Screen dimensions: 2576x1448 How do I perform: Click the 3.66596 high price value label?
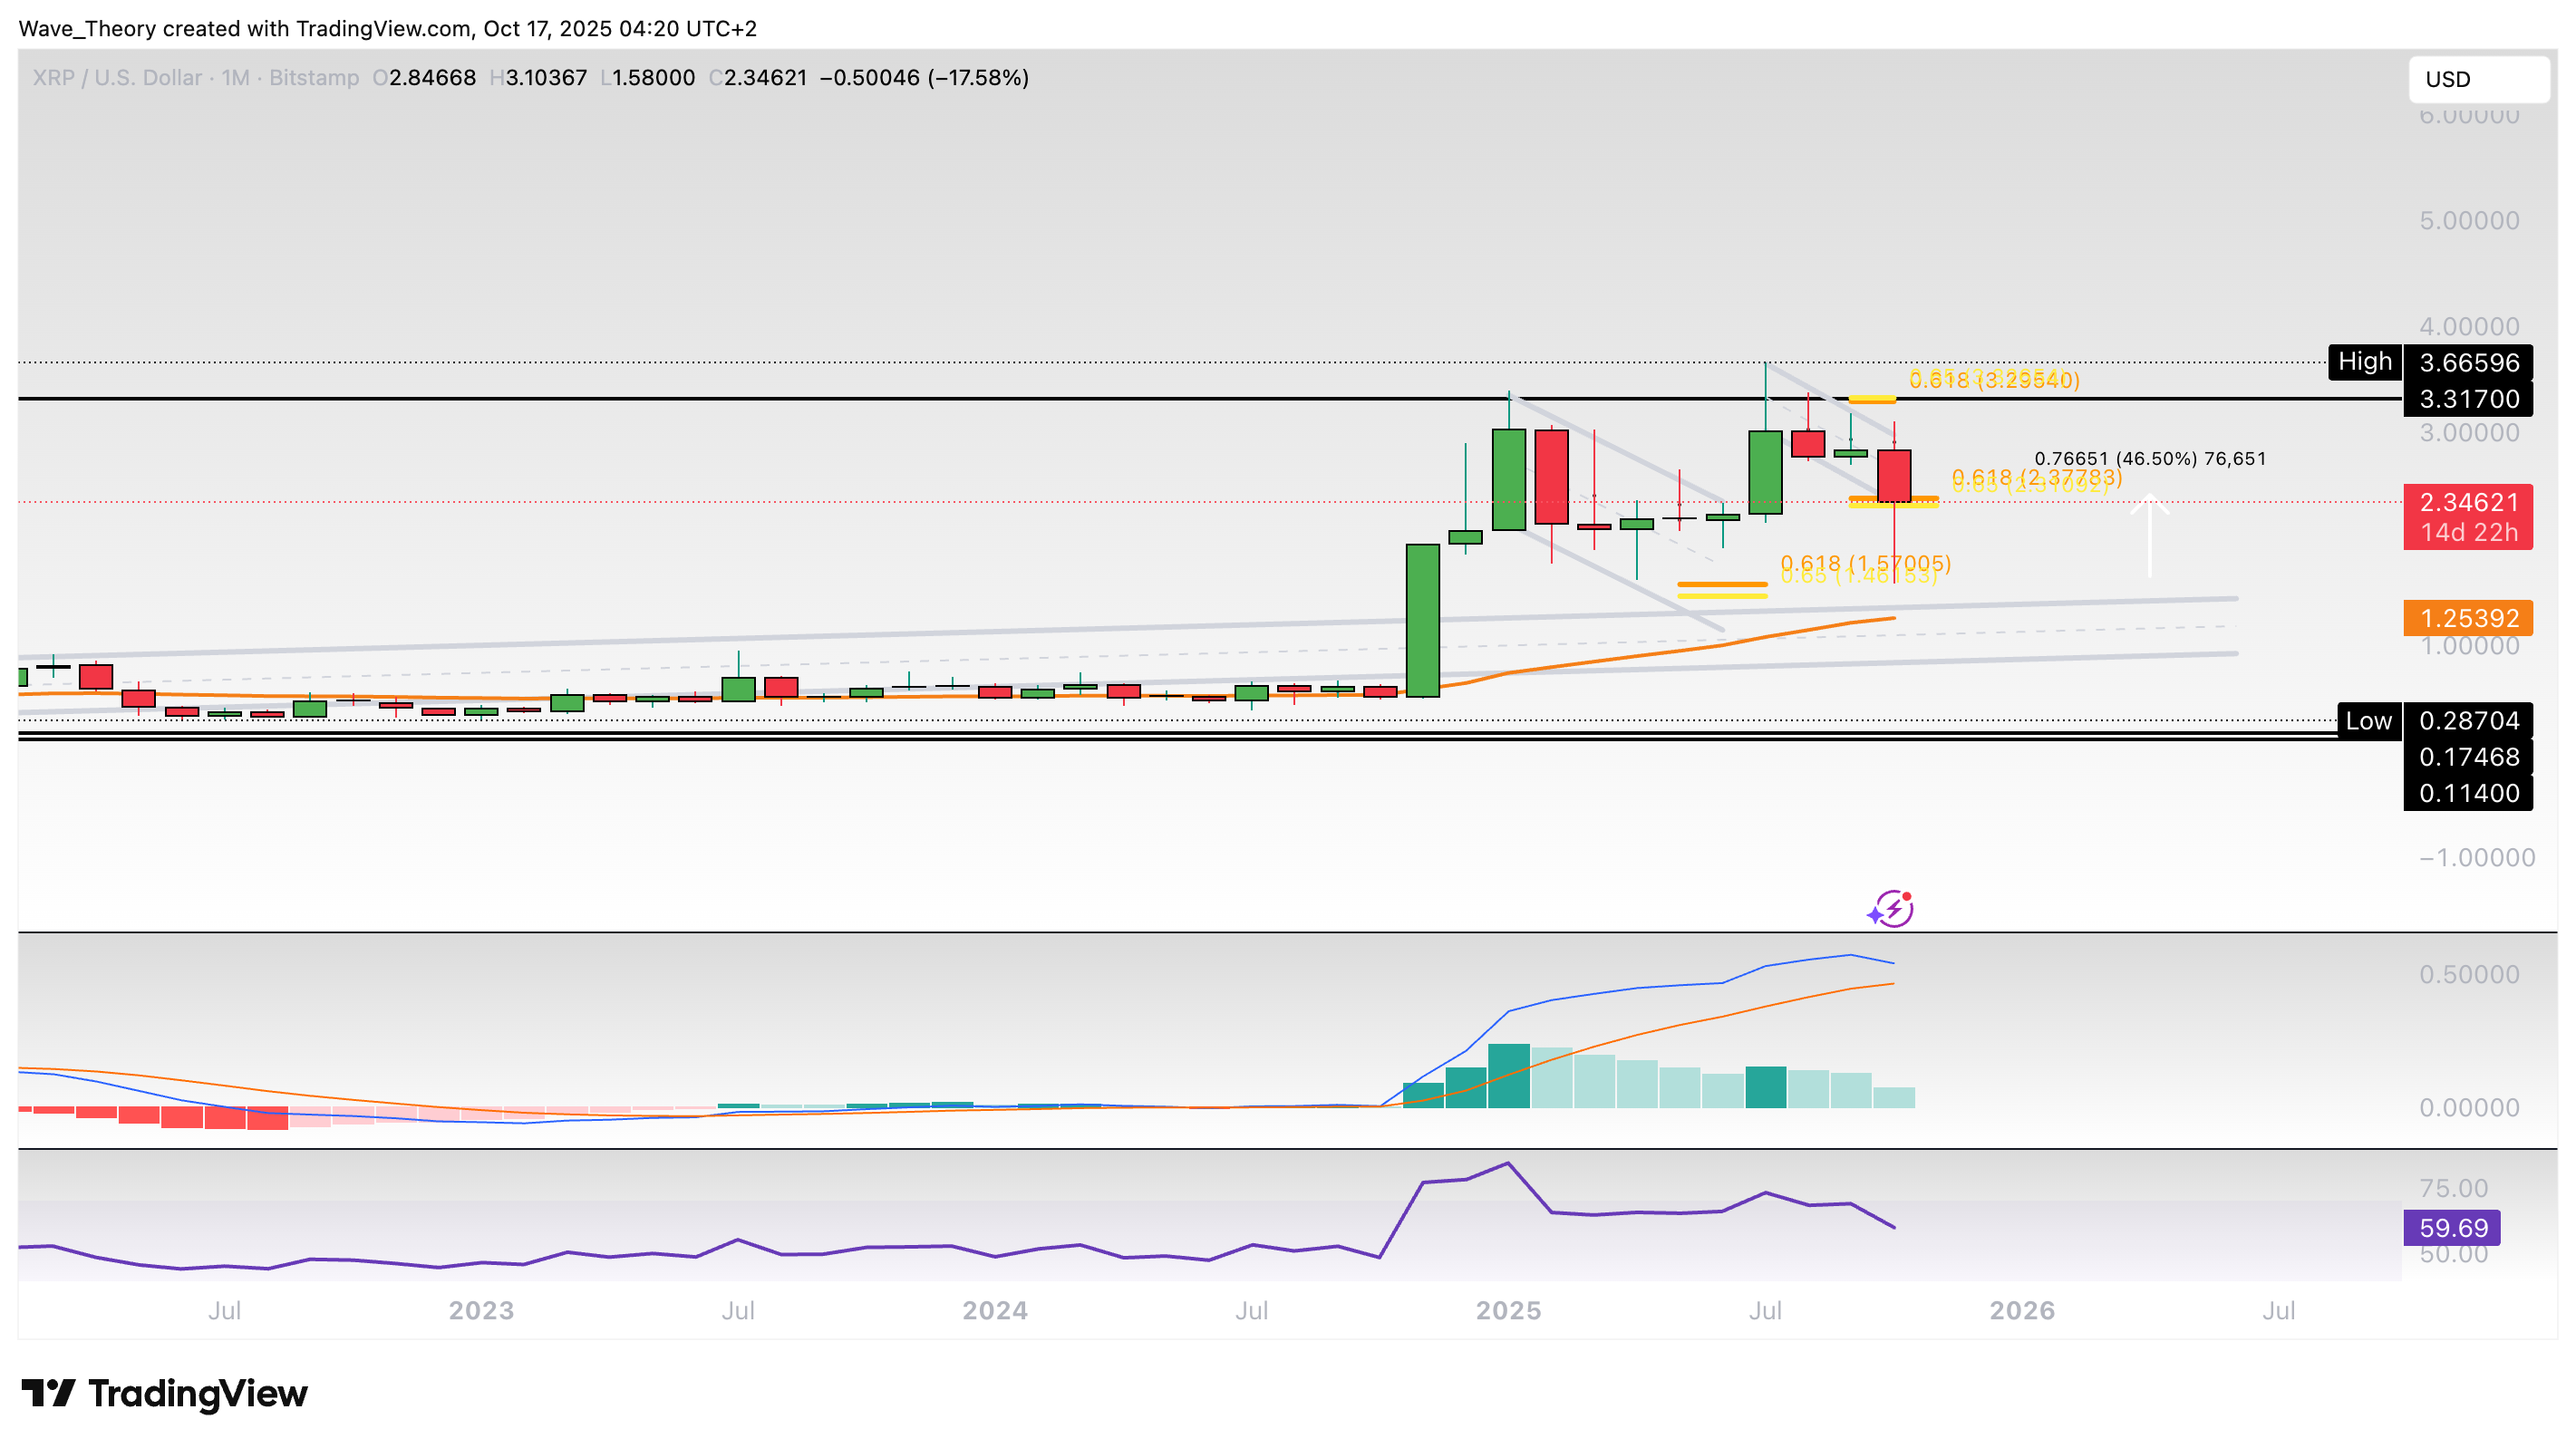click(2467, 362)
